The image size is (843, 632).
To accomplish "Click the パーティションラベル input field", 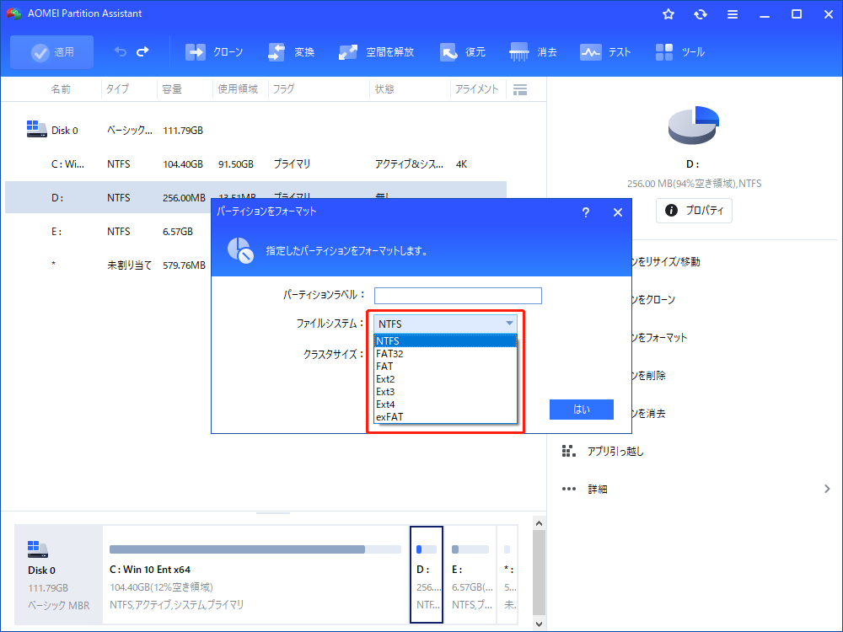I will pos(458,296).
